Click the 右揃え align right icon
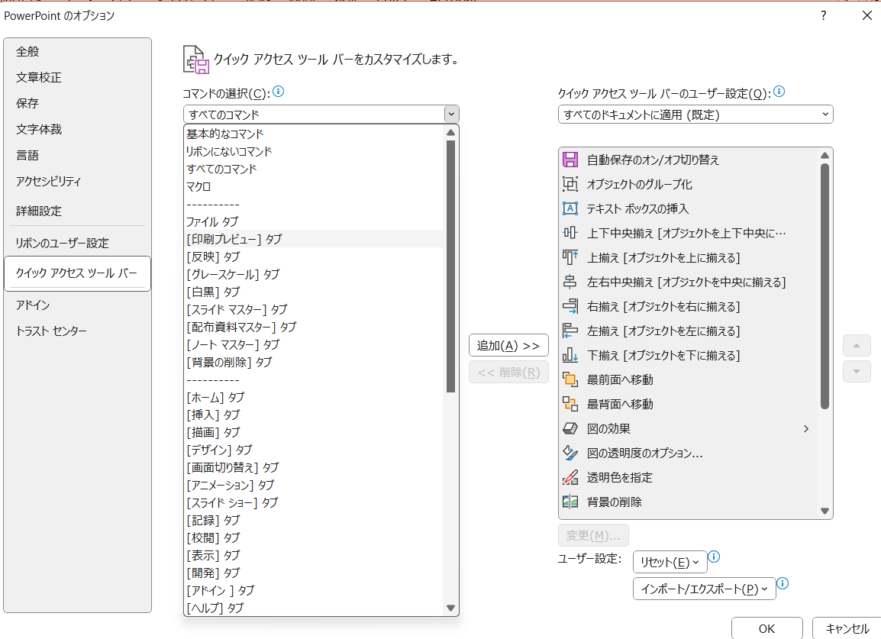Image resolution: width=881 pixels, height=639 pixels. [x=570, y=306]
